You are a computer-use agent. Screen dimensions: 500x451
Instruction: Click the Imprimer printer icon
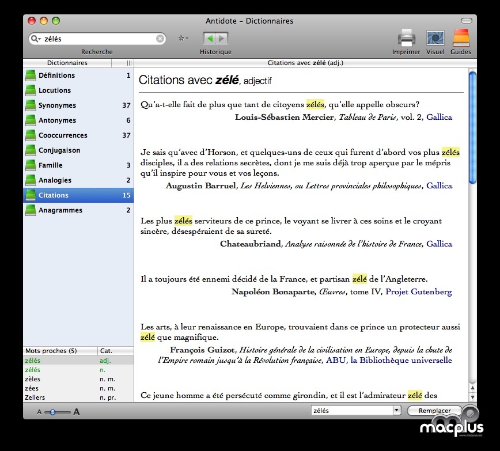[x=406, y=38]
